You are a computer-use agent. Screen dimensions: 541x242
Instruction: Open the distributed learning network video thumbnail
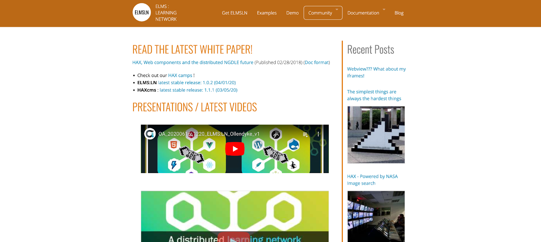[235, 216]
